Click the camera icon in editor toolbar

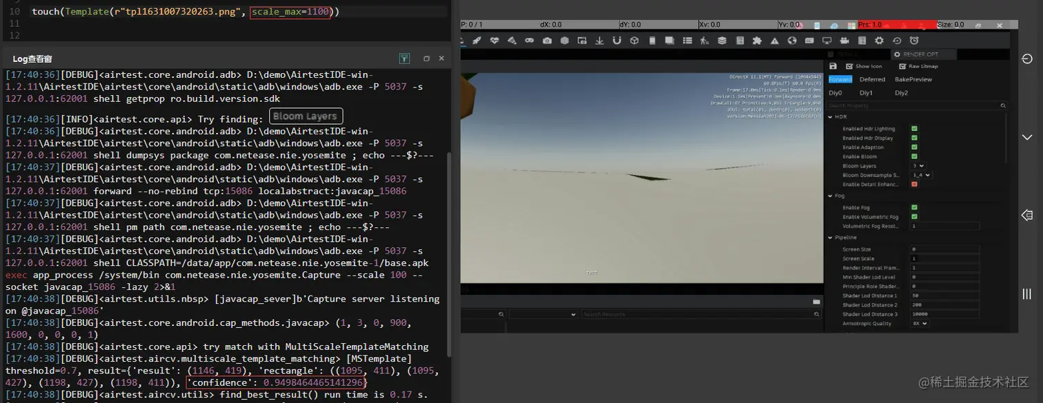click(547, 41)
